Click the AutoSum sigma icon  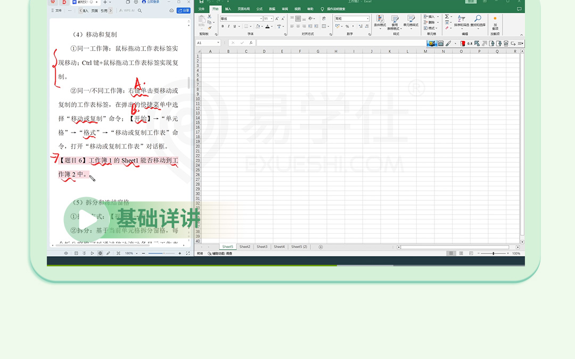coord(447,17)
